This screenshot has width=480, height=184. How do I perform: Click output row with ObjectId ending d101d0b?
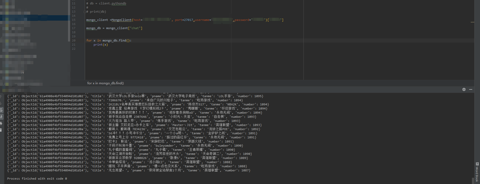click(x=132, y=133)
